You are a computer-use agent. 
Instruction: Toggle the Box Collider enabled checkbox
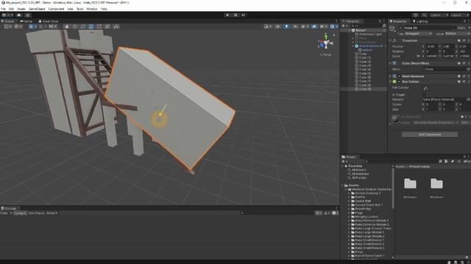click(399, 81)
